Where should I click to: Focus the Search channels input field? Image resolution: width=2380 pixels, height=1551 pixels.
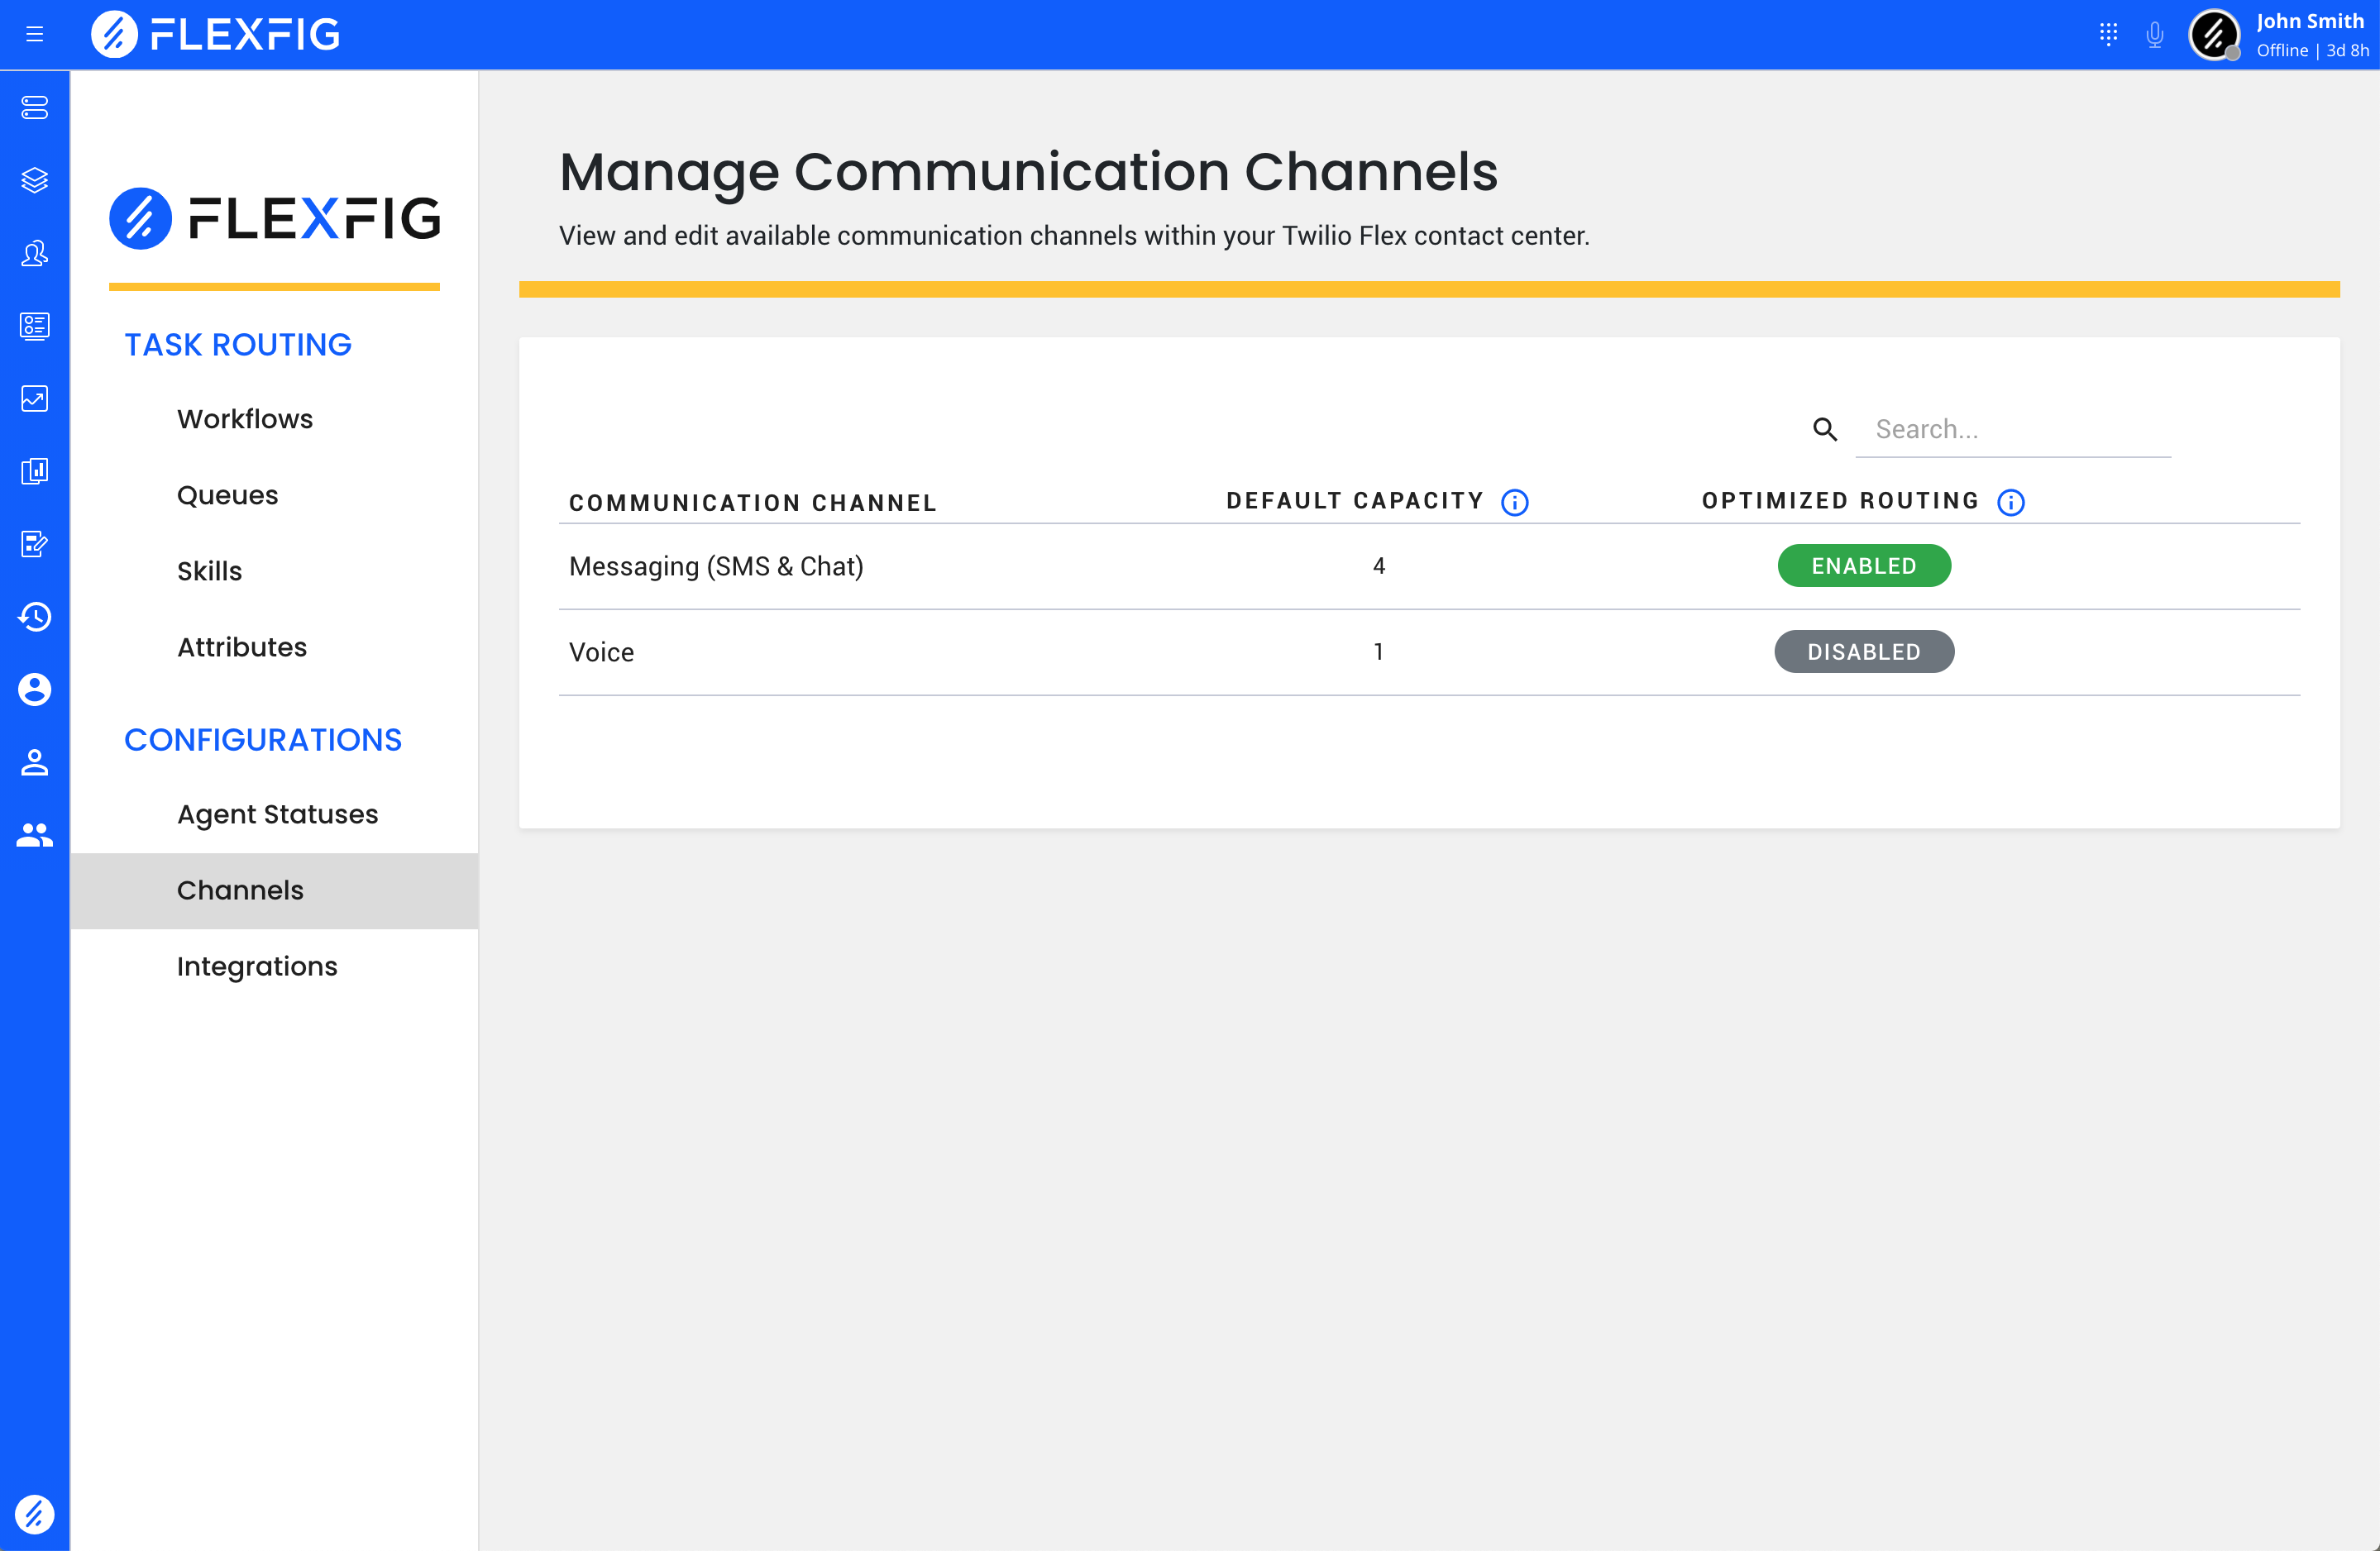(2013, 430)
